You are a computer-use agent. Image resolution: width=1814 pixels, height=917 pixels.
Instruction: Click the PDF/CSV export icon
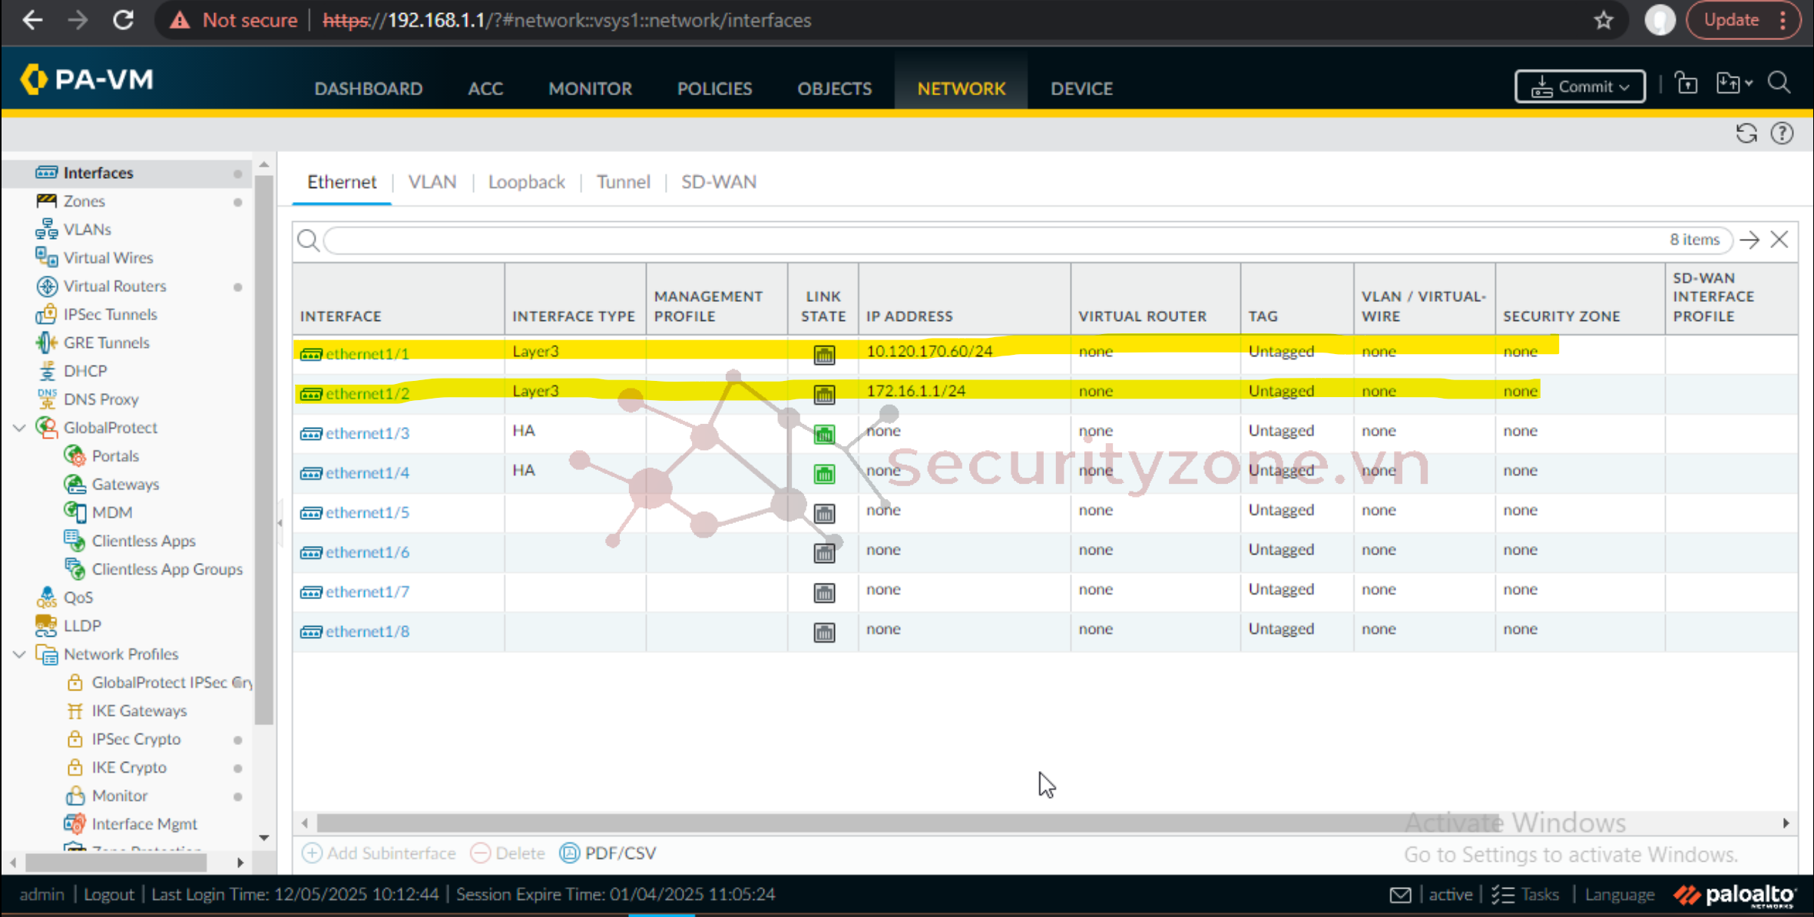pos(570,853)
